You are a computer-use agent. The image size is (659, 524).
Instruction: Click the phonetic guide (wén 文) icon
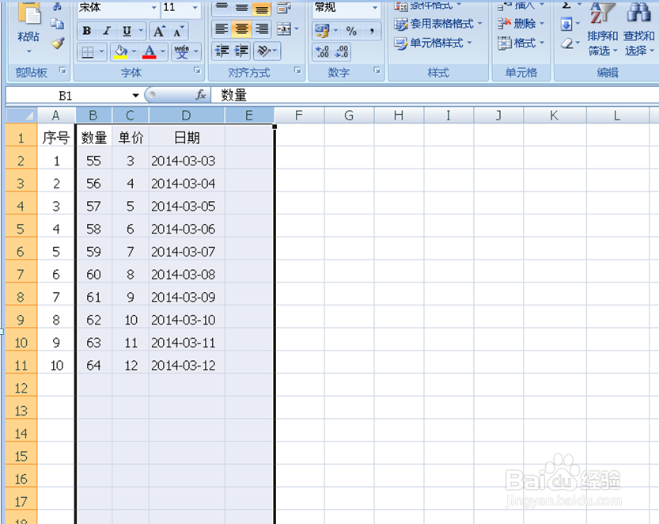(x=182, y=52)
